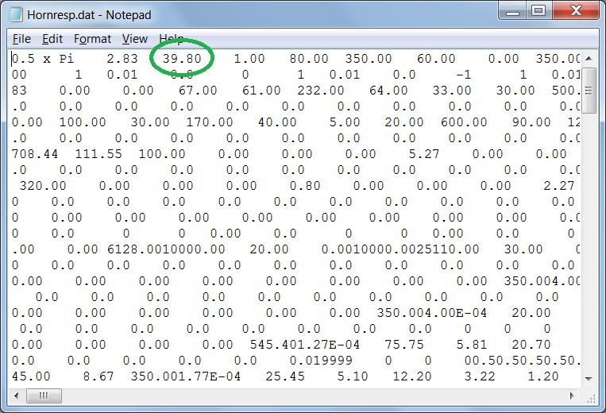Click the vertical scrollbar up arrow

click(589, 59)
